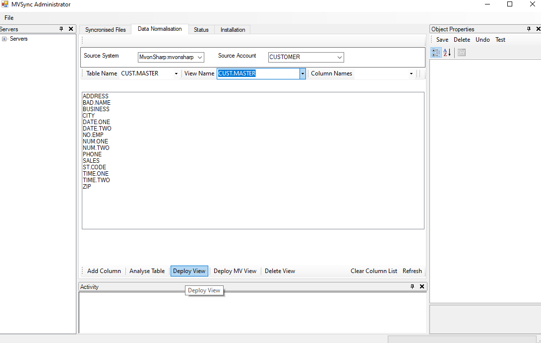Viewport: 541px width, 343px height.
Task: Select CITY in the column list
Action: point(89,116)
